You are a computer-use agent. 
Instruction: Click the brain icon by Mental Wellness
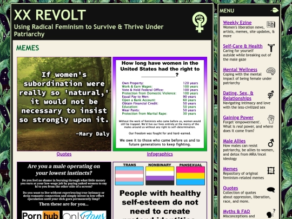271,71
